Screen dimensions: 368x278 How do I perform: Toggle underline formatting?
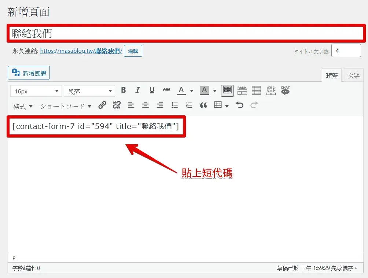(152, 90)
